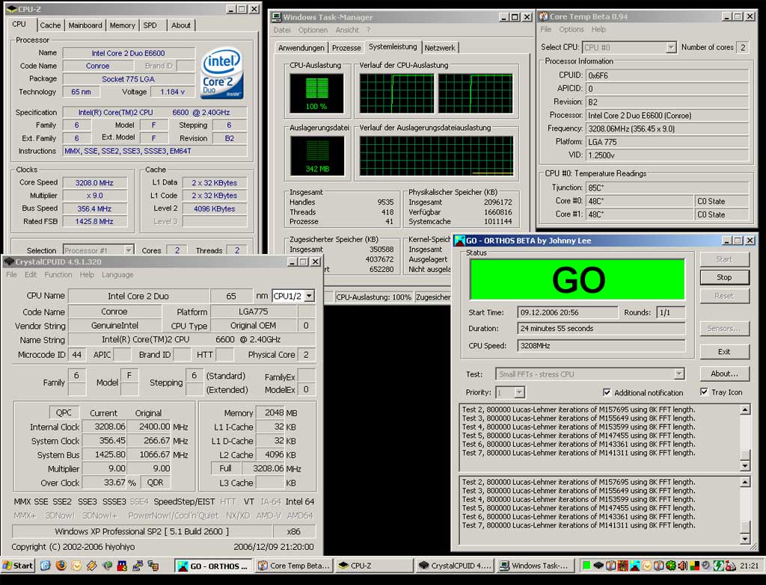This screenshot has height=585, width=766.
Task: Click the Start button on the taskbar
Action: click(x=18, y=566)
